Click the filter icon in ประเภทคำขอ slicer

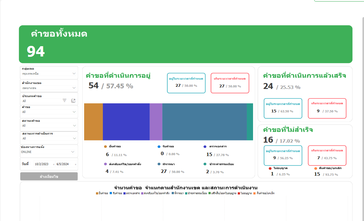click(65, 101)
